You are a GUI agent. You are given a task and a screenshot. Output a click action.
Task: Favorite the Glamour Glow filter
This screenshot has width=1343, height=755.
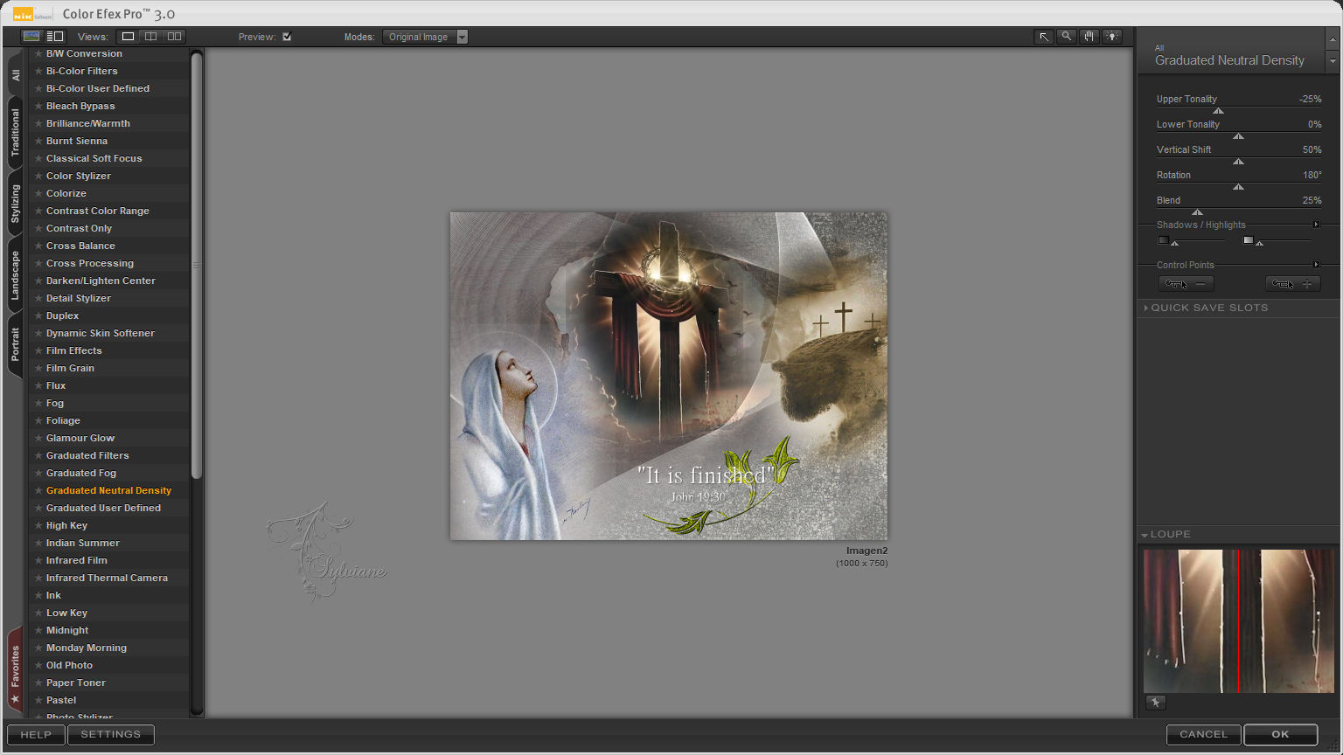coord(38,438)
